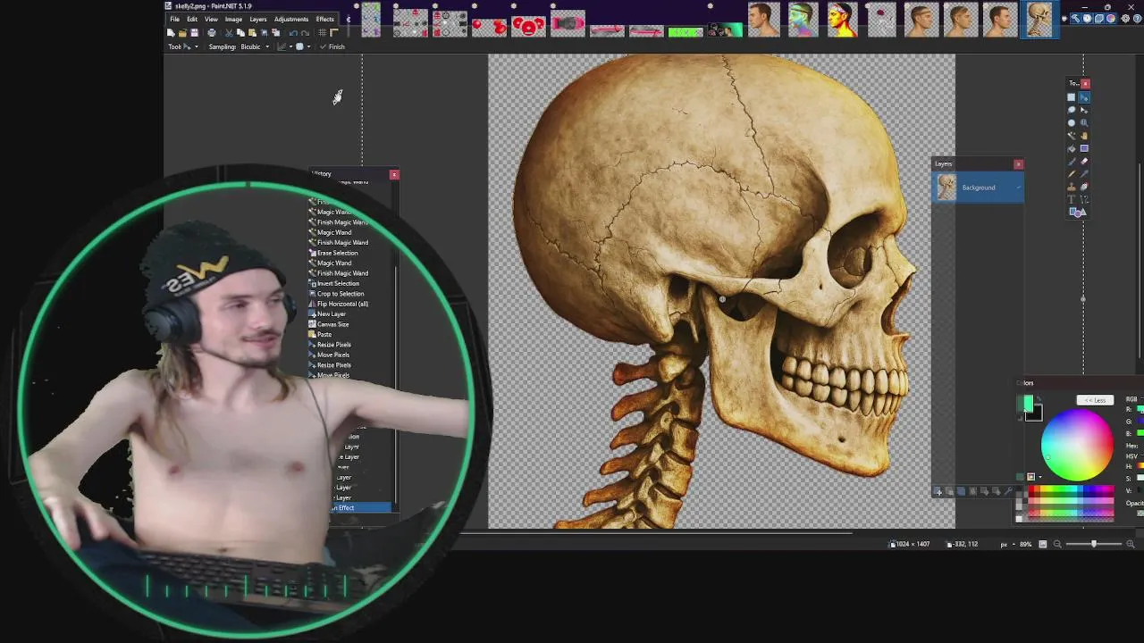
Task: Click the zoom in magnifier icon
Action: [1130, 544]
